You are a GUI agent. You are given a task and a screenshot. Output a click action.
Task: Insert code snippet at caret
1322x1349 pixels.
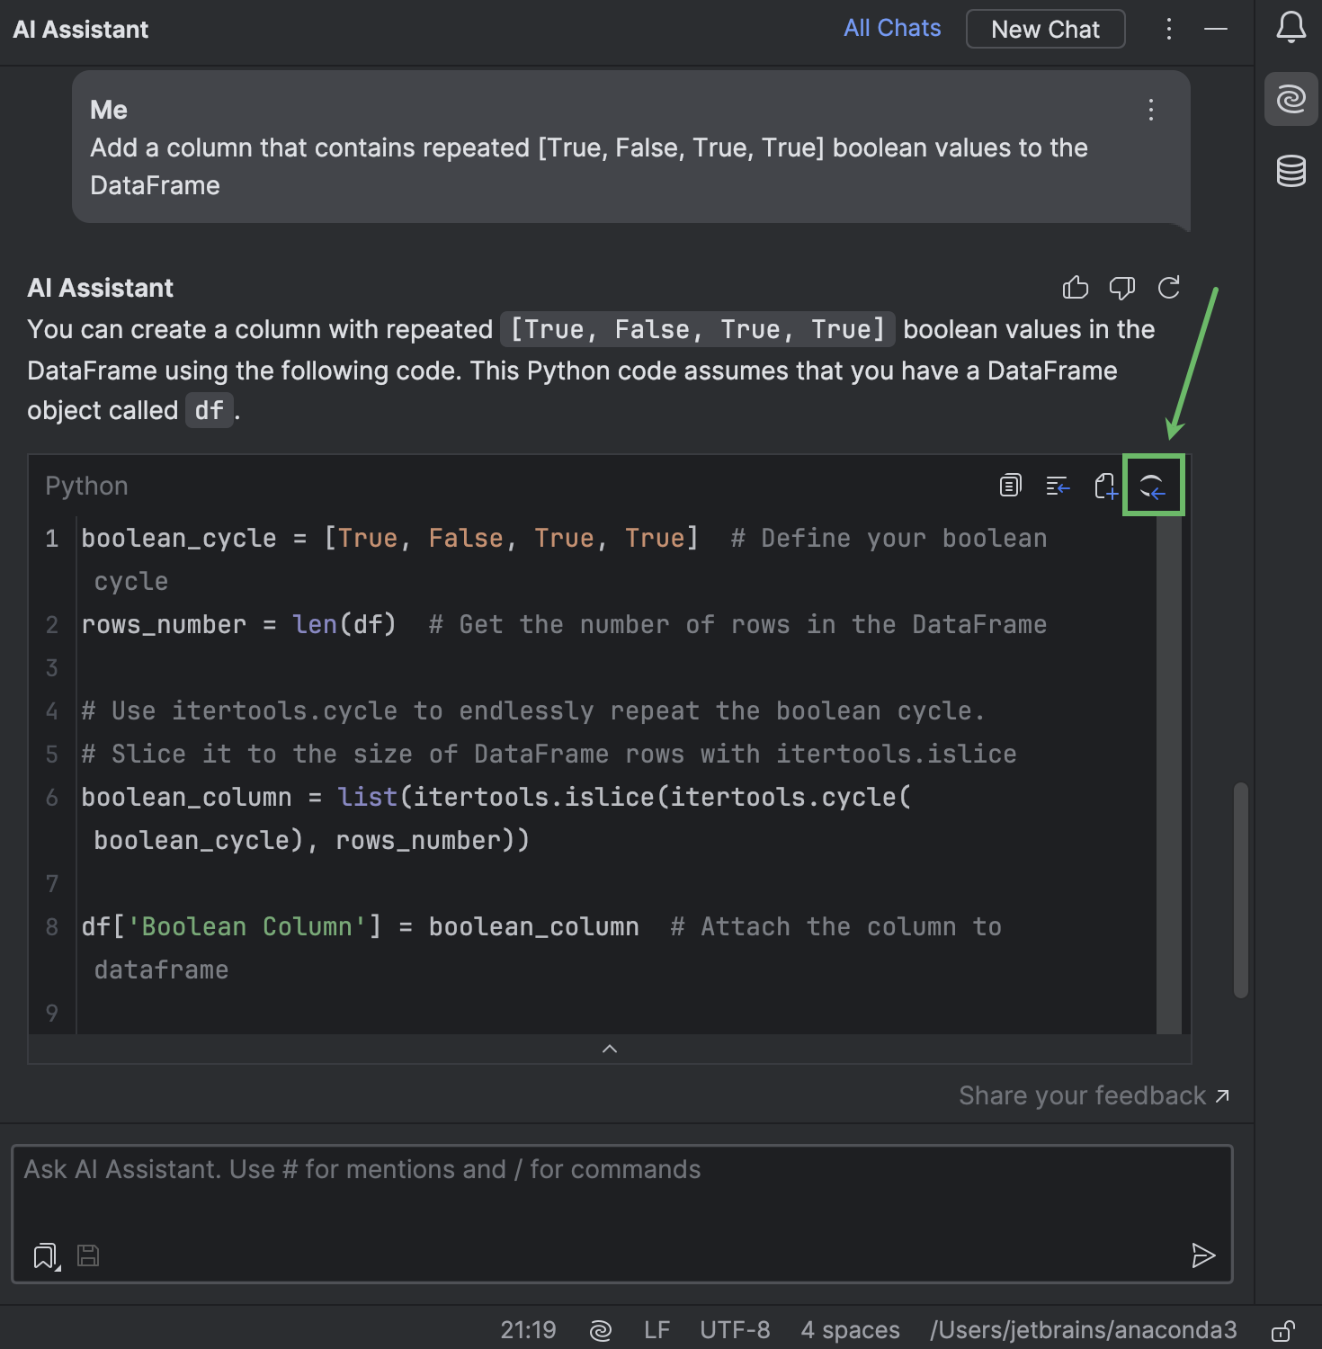point(1058,486)
